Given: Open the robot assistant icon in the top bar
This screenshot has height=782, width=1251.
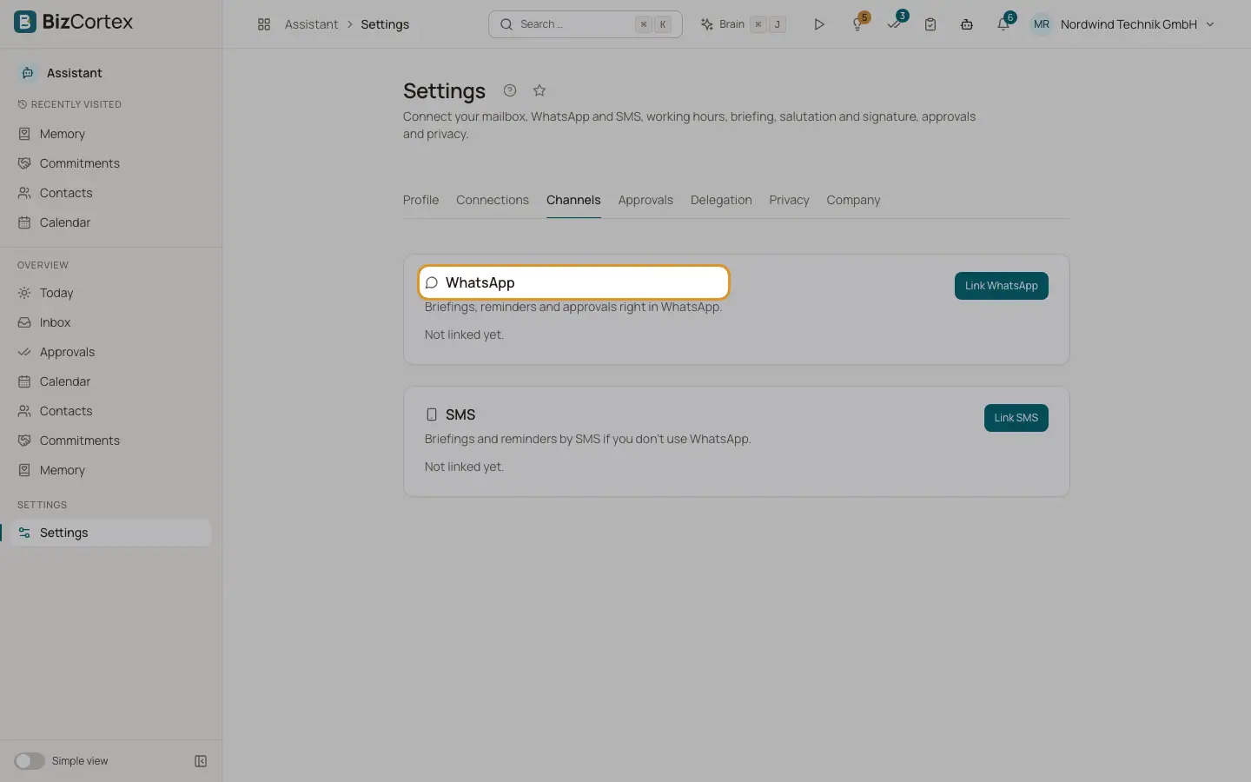Looking at the screenshot, I should click(967, 24).
